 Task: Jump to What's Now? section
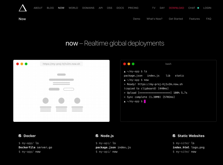[154, 19]
